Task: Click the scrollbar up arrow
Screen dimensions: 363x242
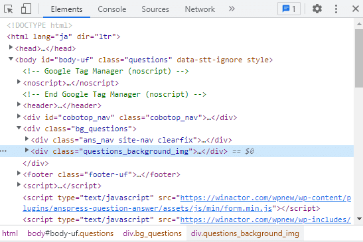Action: pyautogui.click(x=359, y=24)
